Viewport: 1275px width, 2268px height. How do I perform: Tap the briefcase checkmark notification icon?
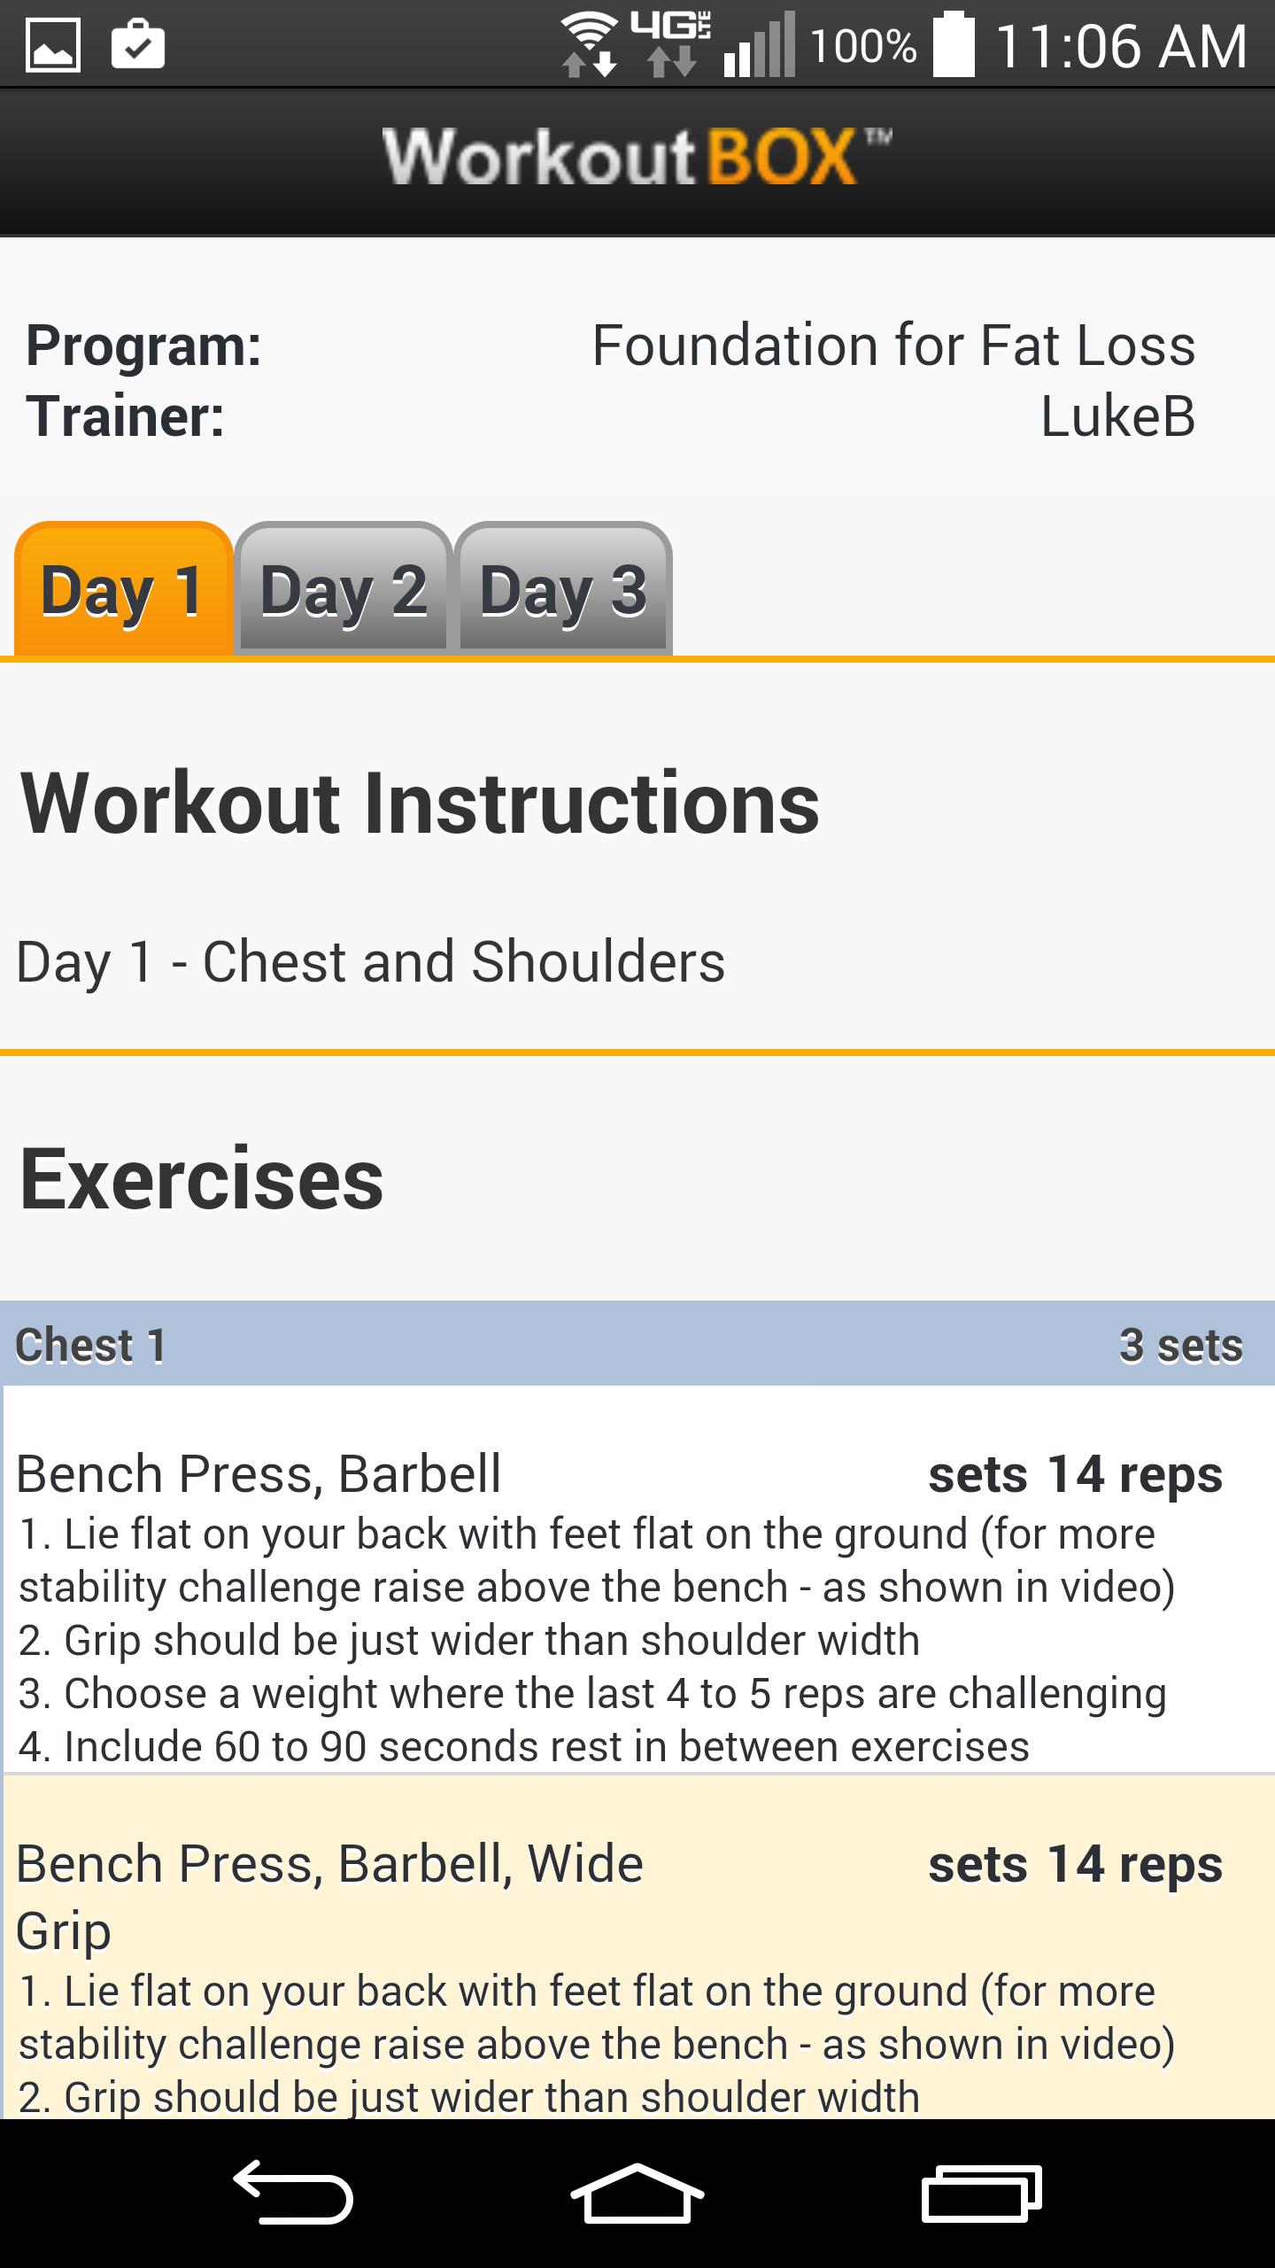(x=138, y=46)
